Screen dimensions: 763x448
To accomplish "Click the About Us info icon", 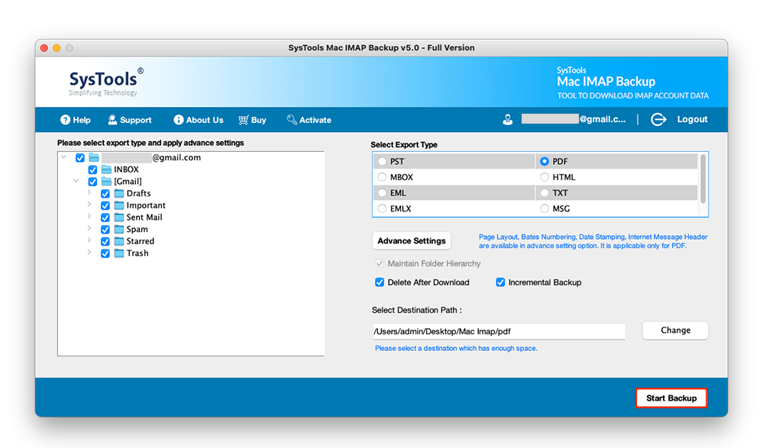I will (179, 120).
